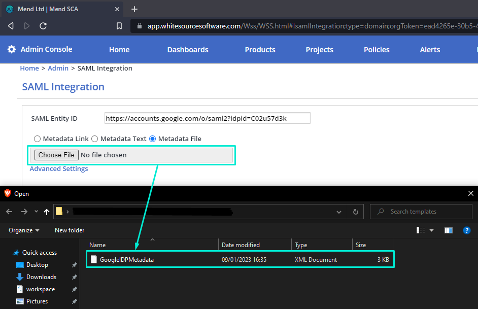This screenshot has width=478, height=309.
Task: Select the GoogleIDPMetadata XML file
Action: click(x=127, y=260)
